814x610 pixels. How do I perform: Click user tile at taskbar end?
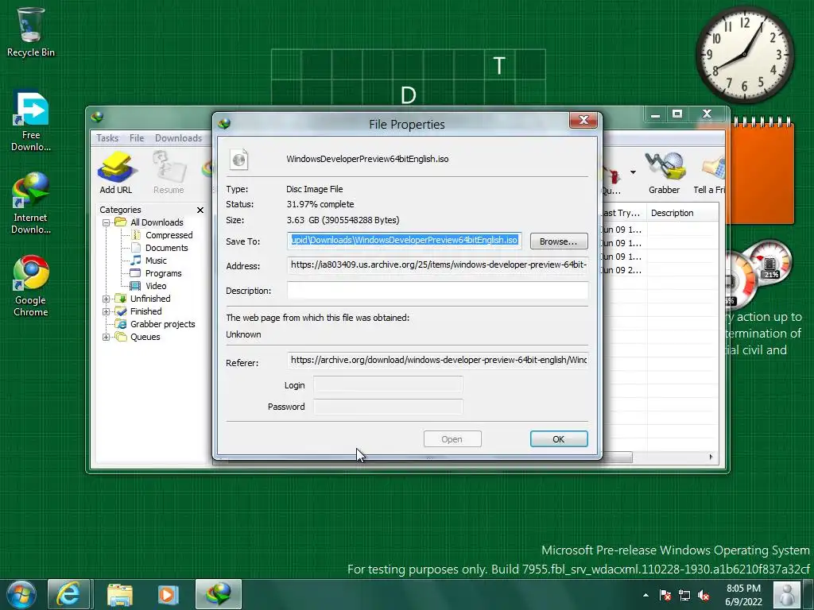click(786, 594)
